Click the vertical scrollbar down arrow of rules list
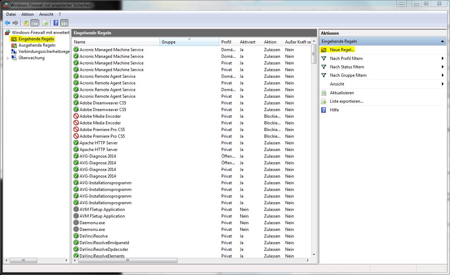 [314, 255]
